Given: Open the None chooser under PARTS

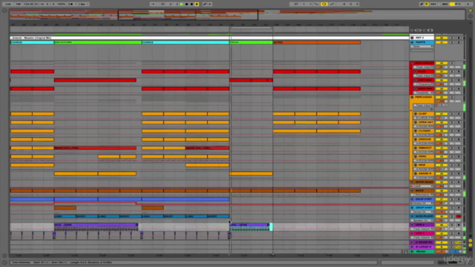Looking at the screenshot, I should pos(422,47).
